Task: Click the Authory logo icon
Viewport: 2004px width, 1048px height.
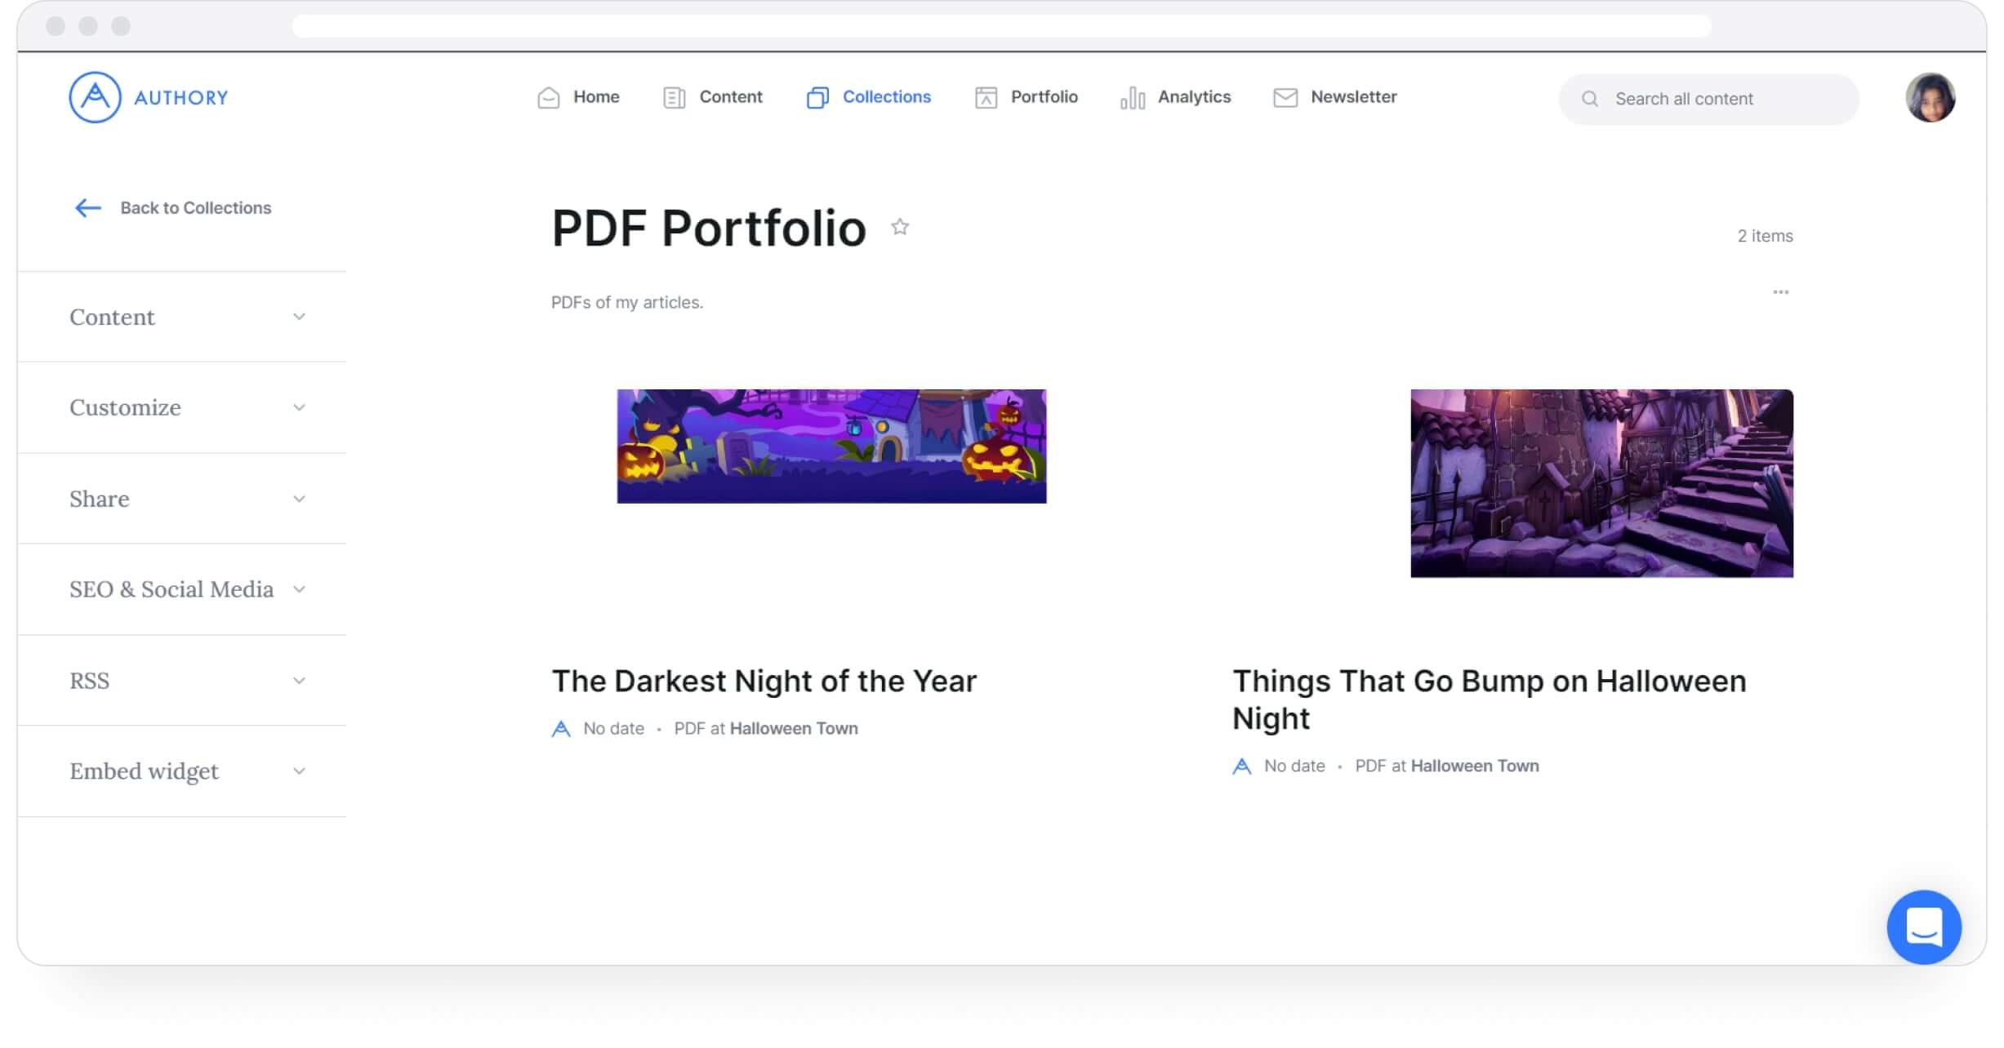Action: (x=94, y=98)
